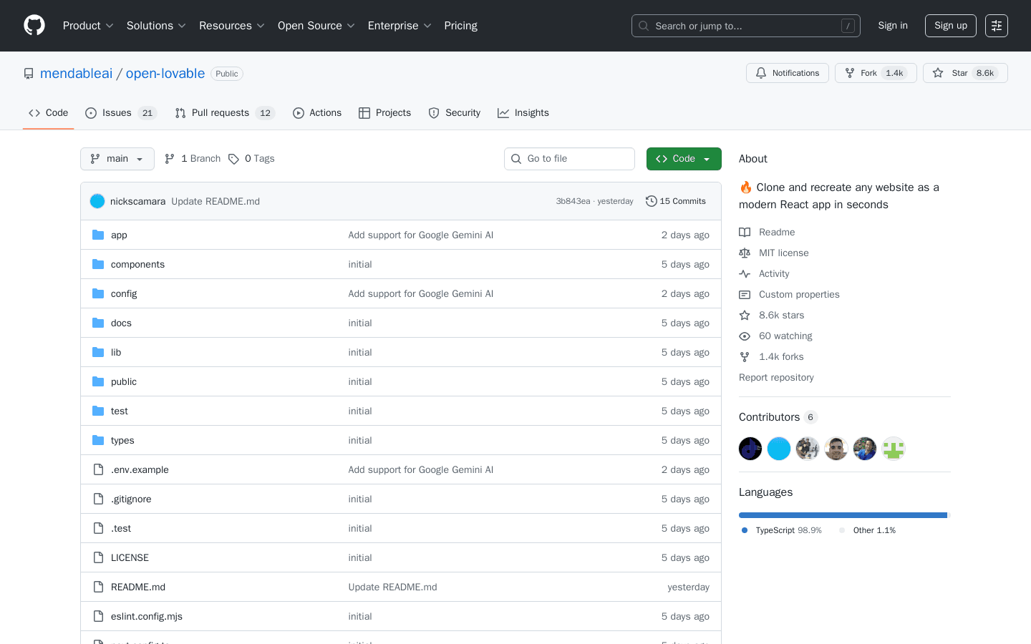Open the app folder

(x=119, y=235)
